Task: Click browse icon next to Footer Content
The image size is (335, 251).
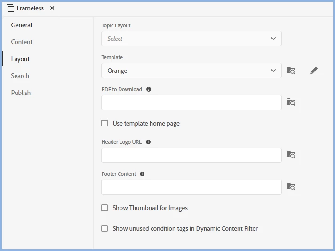Action: click(x=291, y=187)
